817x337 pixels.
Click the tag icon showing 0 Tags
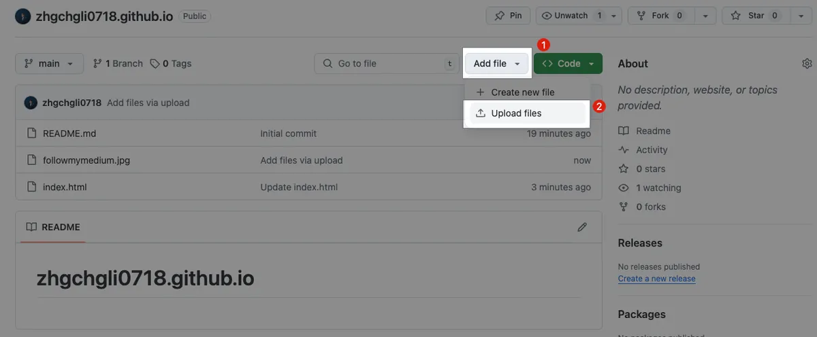(155, 63)
